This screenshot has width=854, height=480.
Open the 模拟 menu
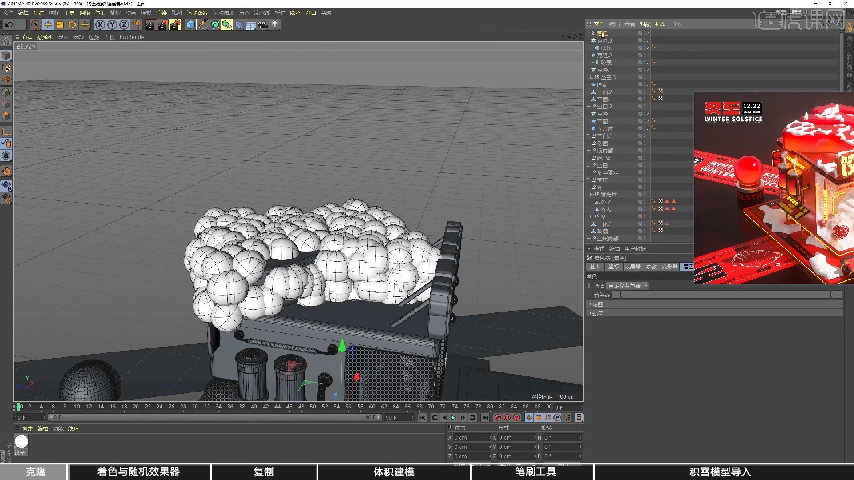click(146, 13)
